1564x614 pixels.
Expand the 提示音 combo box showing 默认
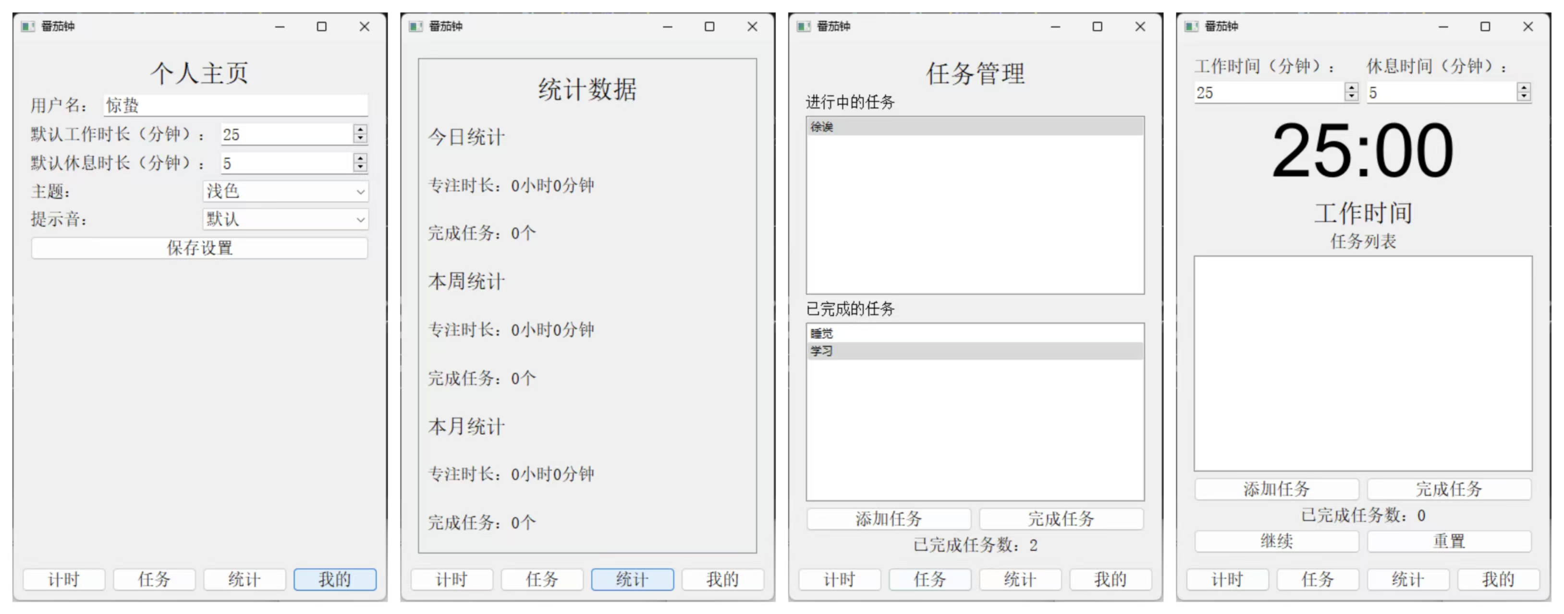click(x=285, y=219)
